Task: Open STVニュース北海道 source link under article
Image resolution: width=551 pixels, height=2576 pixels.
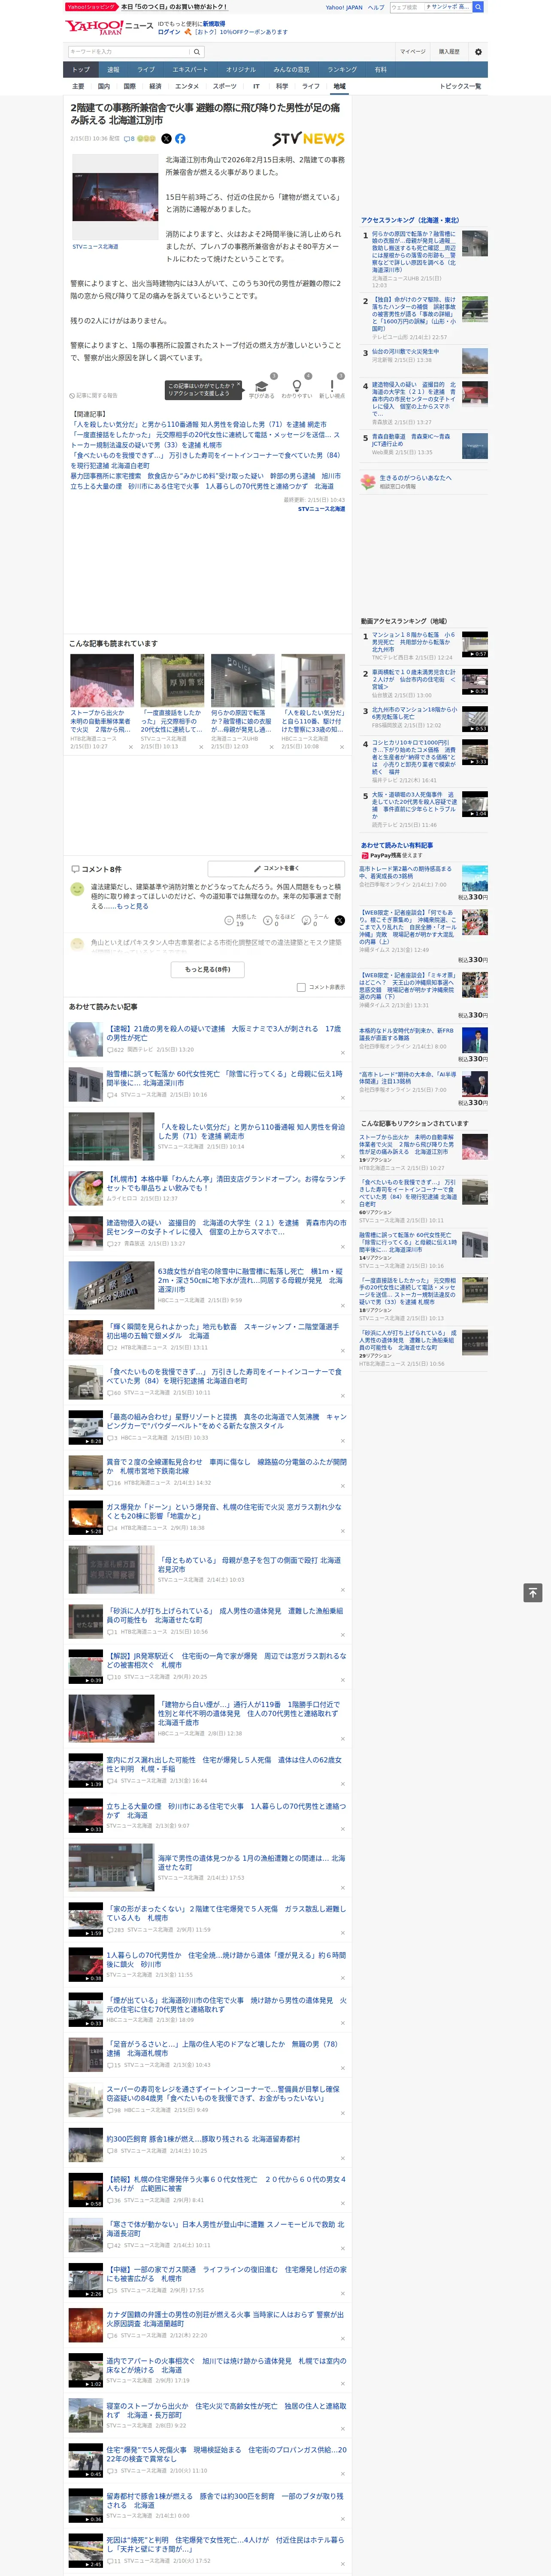Action: [x=321, y=509]
